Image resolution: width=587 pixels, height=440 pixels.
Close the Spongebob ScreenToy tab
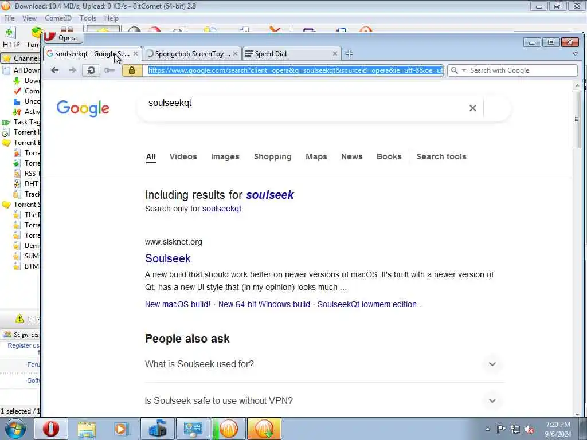point(235,54)
